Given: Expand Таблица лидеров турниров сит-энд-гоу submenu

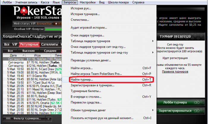Looking at the screenshot, I should 109,53.
